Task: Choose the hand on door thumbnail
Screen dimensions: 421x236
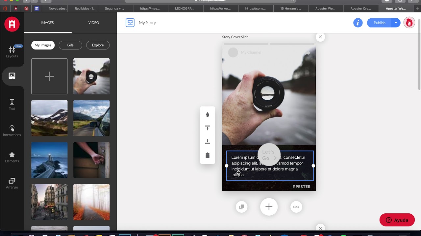Action: coord(91,160)
